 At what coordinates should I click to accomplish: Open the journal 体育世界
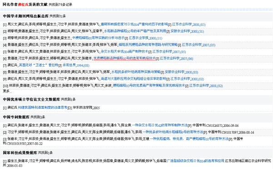pyautogui.click(x=69, y=65)
